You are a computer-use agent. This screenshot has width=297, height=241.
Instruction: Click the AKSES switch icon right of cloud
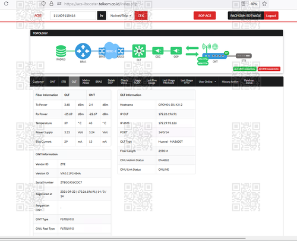(x=121, y=51)
